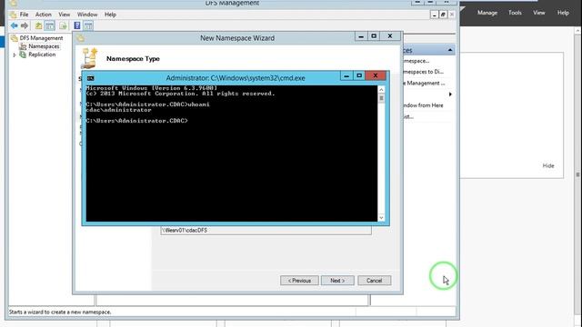The width and height of the screenshot is (582, 327).
Task: Click Delegate Management Permissions action
Action: [424, 83]
